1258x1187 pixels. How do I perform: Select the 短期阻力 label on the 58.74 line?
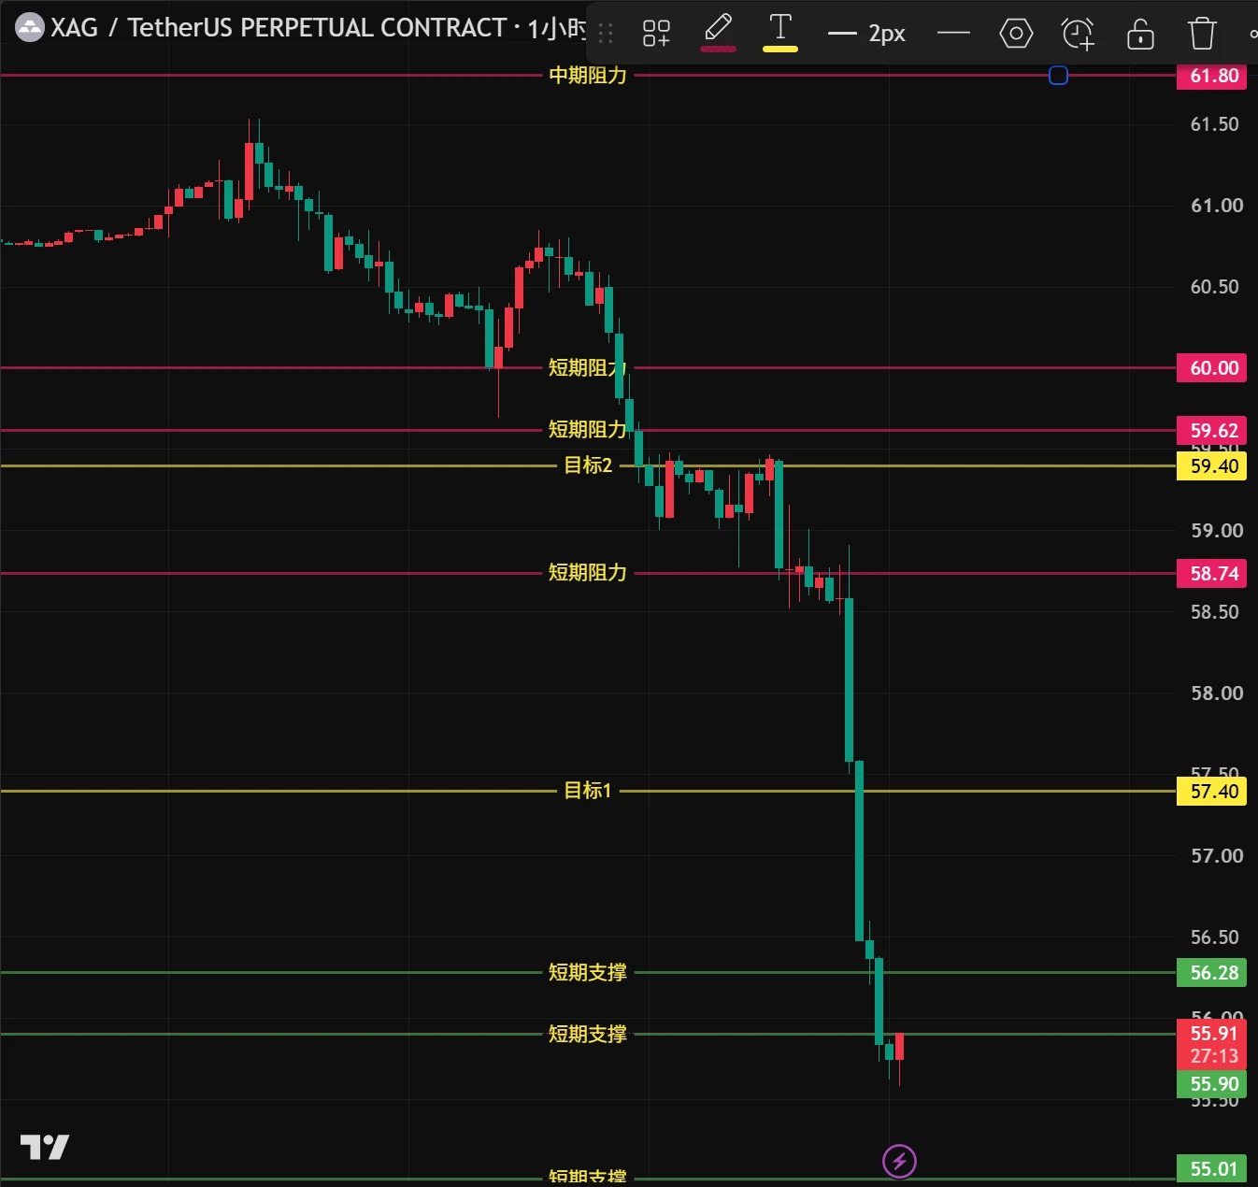point(588,573)
